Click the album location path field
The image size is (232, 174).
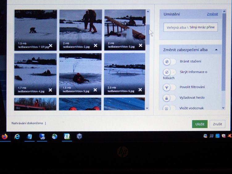coord(191,27)
